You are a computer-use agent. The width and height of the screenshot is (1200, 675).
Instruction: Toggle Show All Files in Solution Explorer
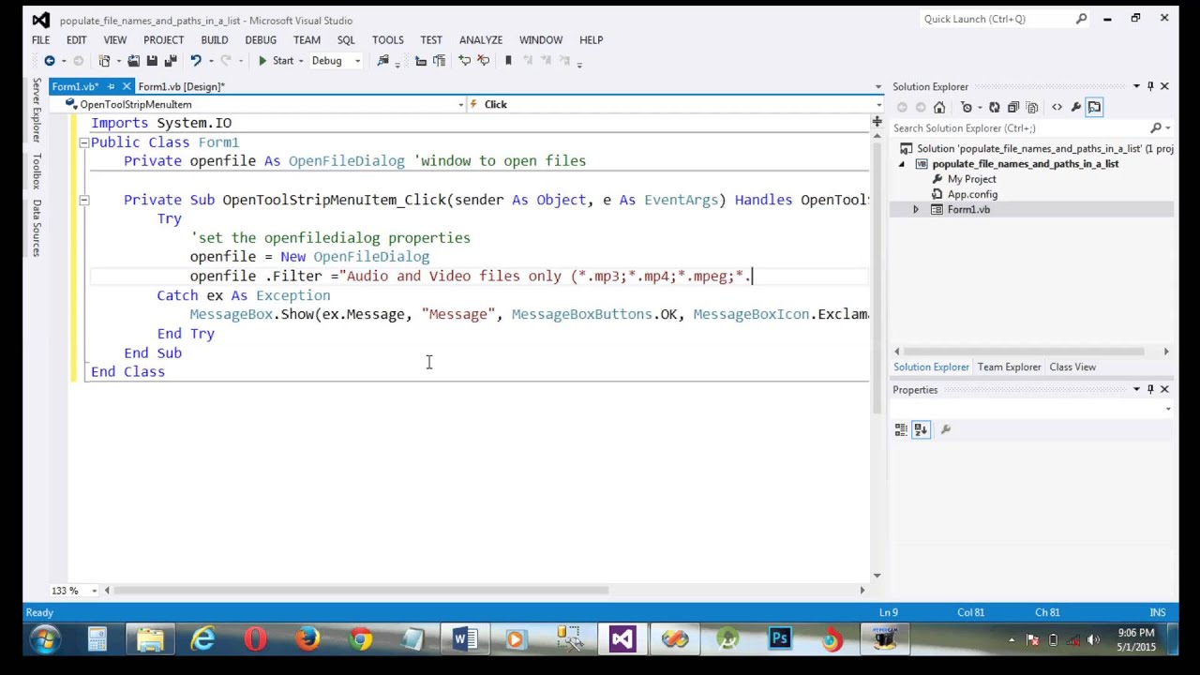coord(1032,107)
